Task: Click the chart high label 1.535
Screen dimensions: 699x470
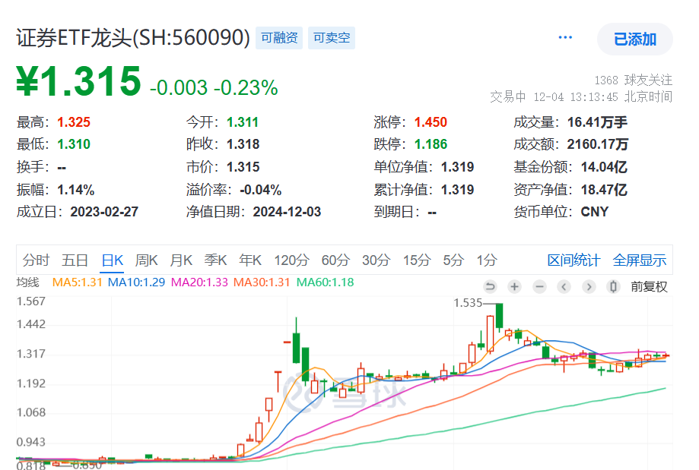Action: click(468, 303)
